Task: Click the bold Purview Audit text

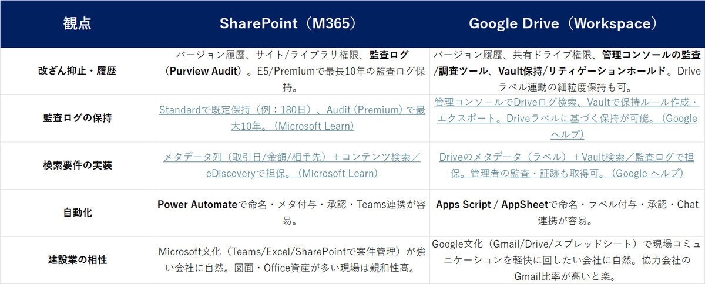Action: pyautogui.click(x=209, y=72)
